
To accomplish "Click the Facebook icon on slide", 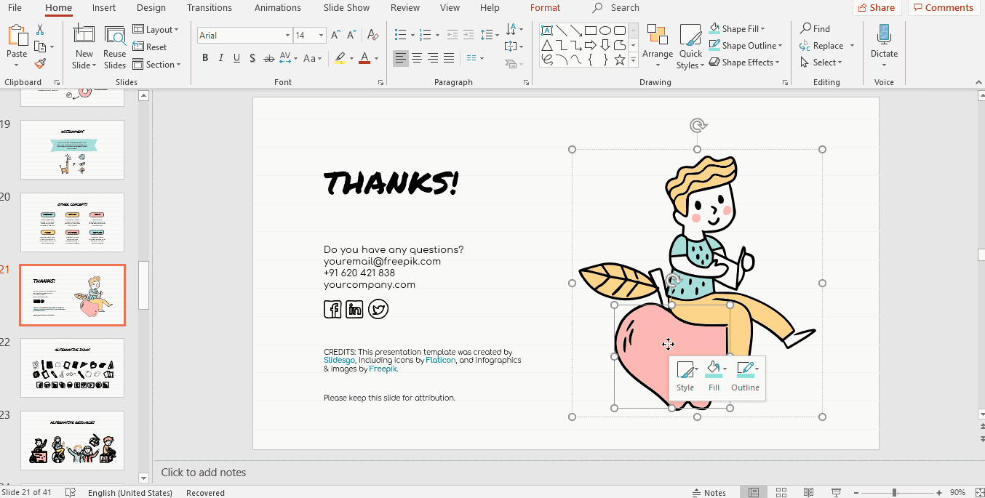I will tap(332, 310).
